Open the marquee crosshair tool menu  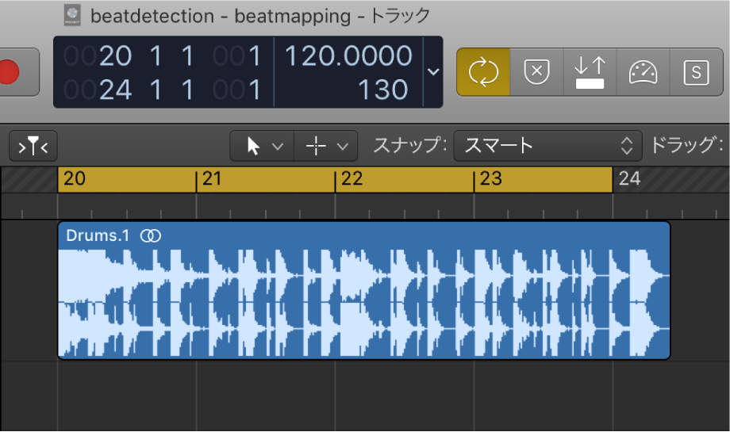tap(325, 146)
